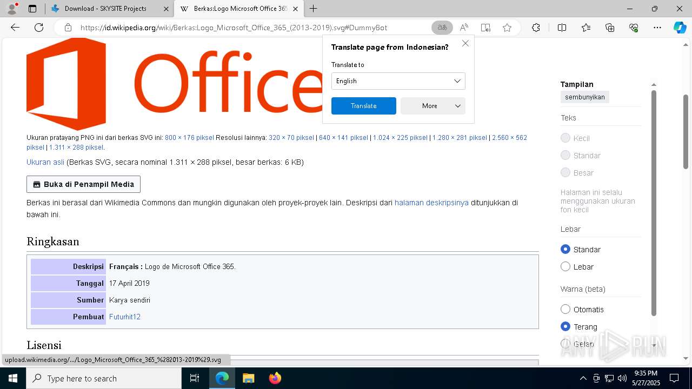This screenshot has width=692, height=389.
Task: Open the Tab actions menu icon
Action: pos(32,9)
